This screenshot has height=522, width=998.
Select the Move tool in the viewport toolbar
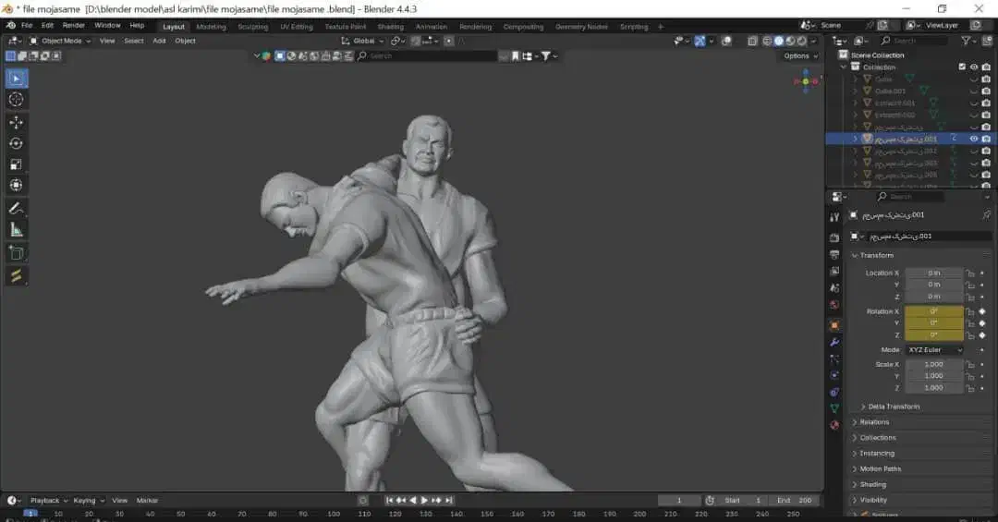[17, 122]
